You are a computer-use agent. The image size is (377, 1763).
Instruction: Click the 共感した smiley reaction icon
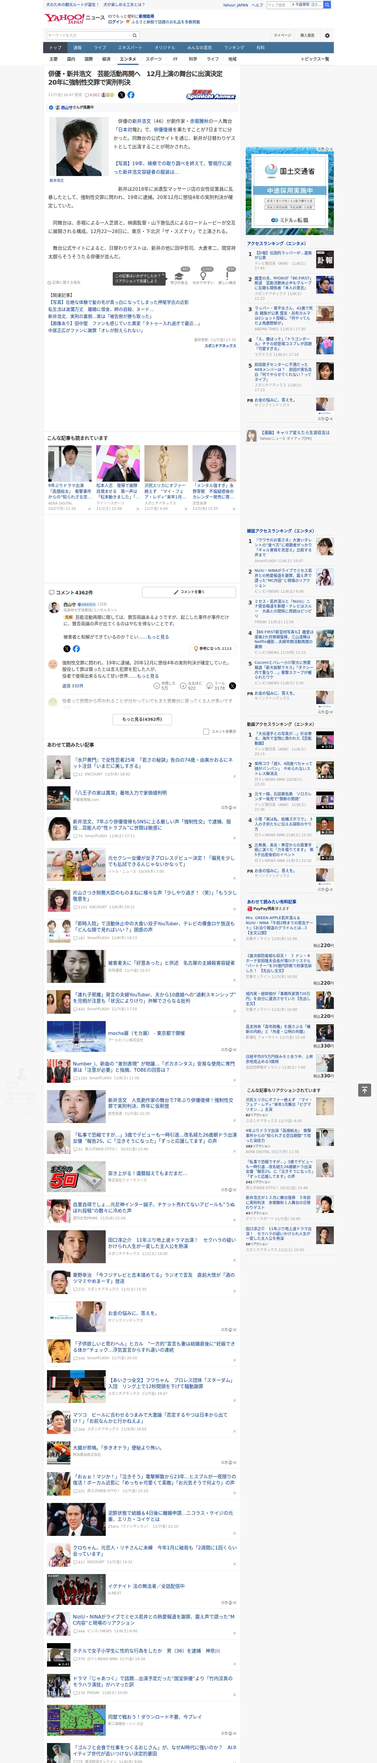[x=157, y=685]
